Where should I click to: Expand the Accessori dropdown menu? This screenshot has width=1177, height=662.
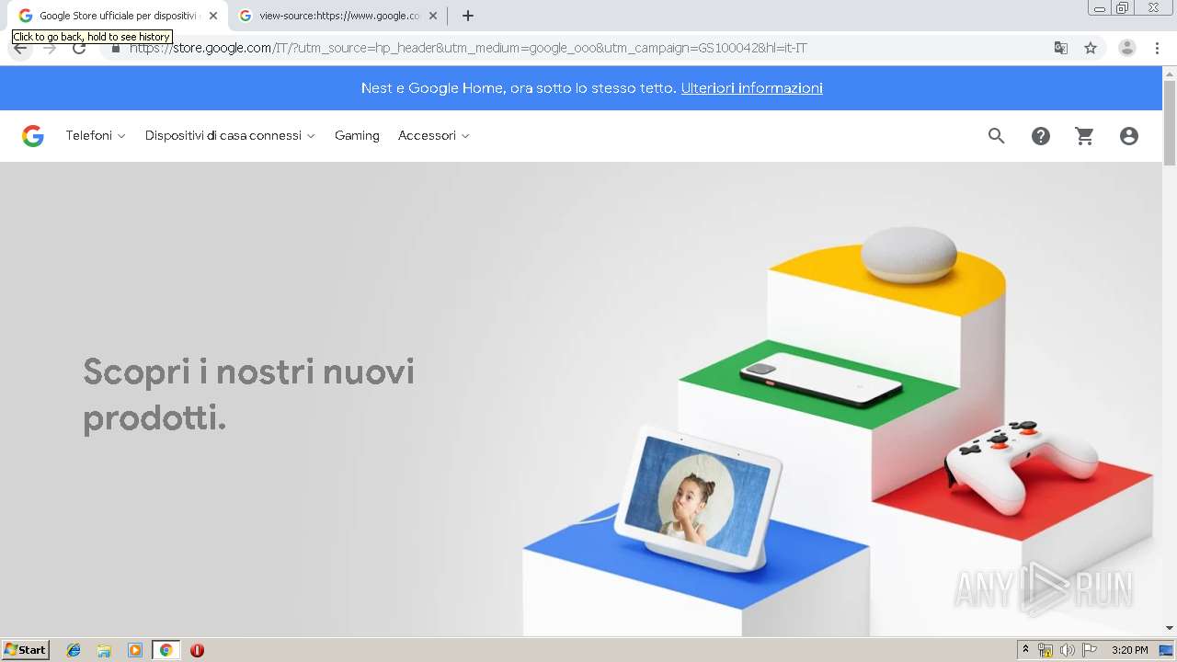point(434,136)
